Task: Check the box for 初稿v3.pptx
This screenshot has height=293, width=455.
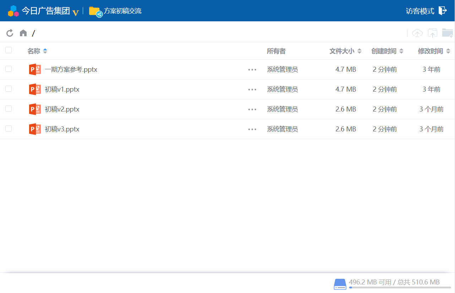Action: click(9, 128)
